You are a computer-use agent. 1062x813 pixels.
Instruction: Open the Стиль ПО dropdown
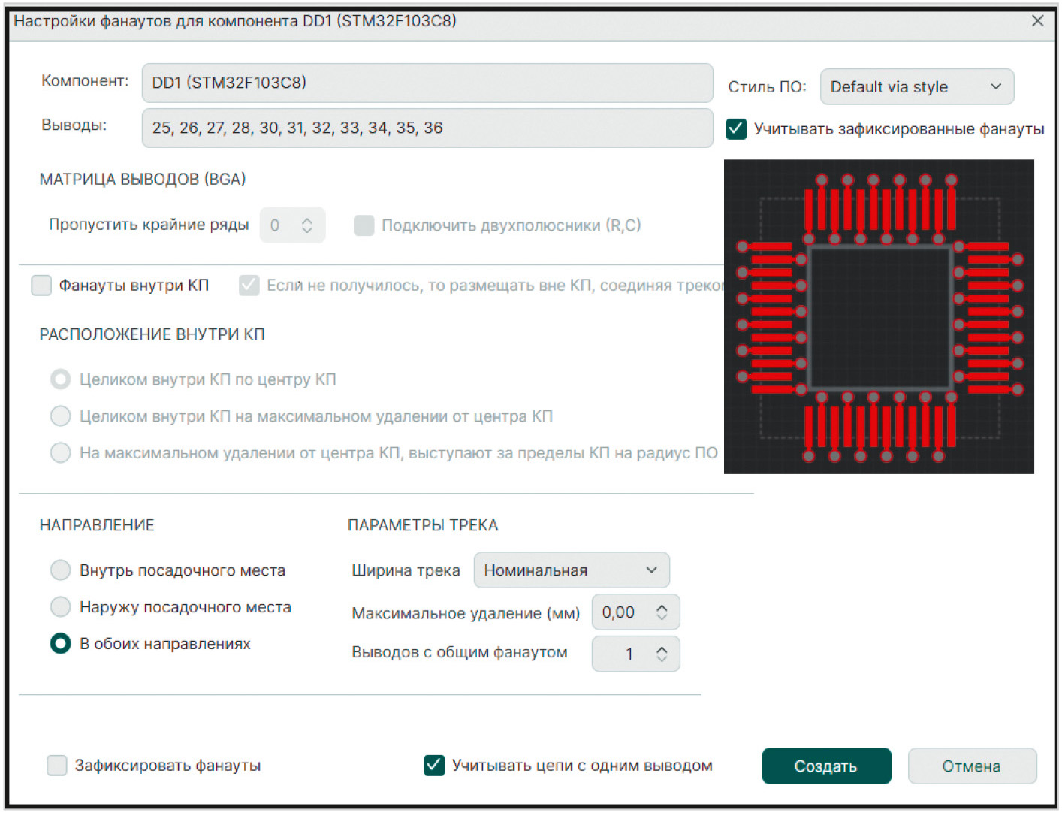tap(916, 87)
